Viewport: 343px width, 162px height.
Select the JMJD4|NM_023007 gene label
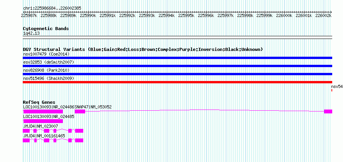(40, 126)
